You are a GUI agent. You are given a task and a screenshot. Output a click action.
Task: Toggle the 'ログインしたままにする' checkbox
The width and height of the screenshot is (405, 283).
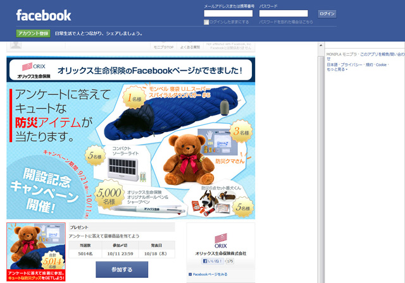click(206, 22)
